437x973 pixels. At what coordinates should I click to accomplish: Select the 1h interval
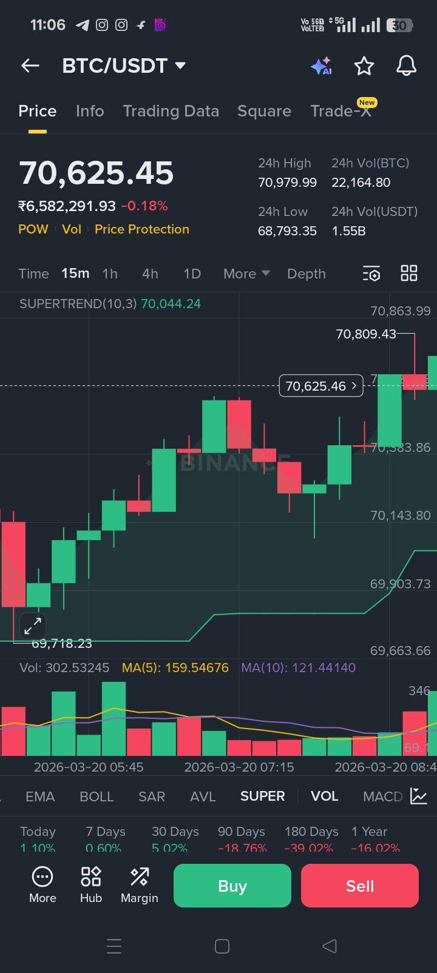pyautogui.click(x=110, y=274)
